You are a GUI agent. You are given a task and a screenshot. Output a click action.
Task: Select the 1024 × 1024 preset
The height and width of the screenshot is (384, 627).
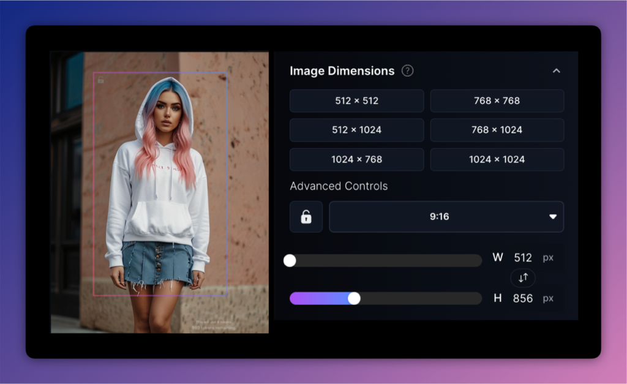[497, 159]
